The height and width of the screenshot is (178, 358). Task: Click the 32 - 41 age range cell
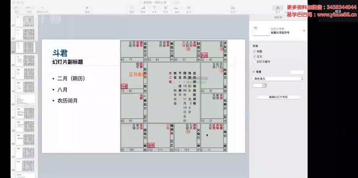pos(207,60)
